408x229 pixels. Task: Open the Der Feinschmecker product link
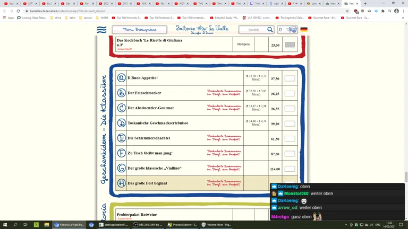(x=144, y=93)
